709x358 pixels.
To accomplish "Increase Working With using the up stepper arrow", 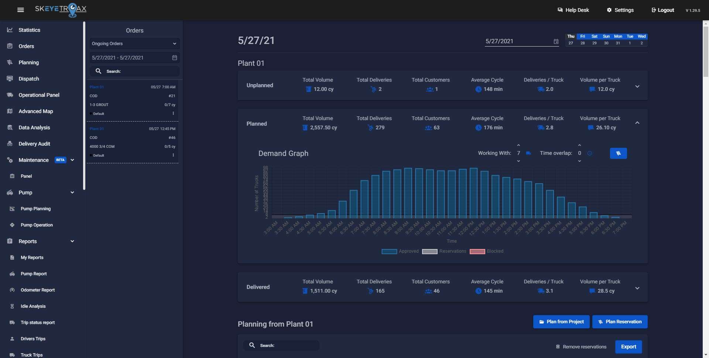I will (518, 145).
